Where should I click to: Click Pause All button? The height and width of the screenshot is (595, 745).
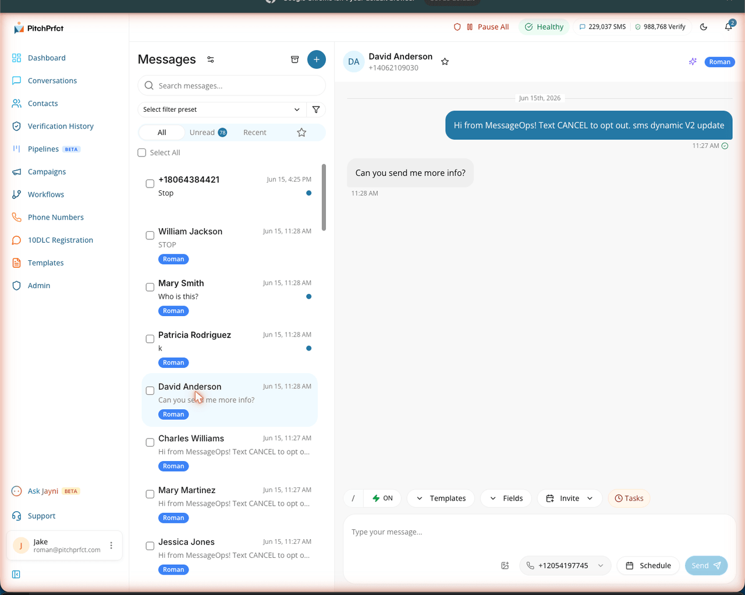(487, 27)
